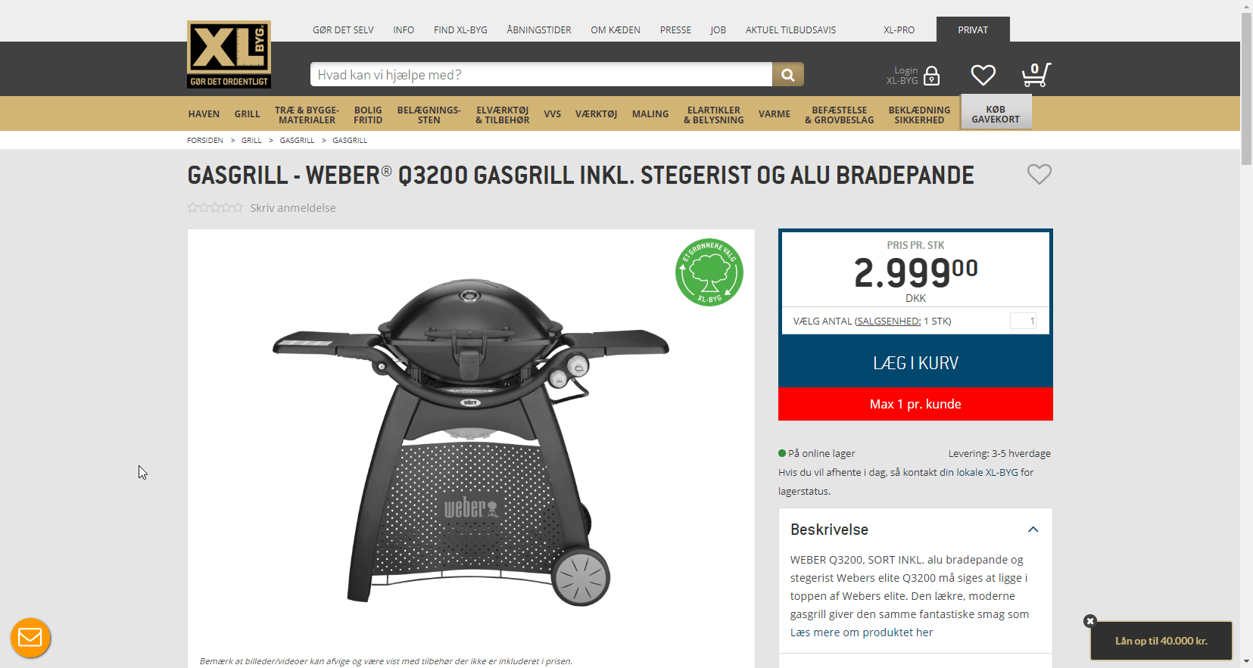1253x668 pixels.
Task: Click the XL-BYG logo
Action: click(229, 54)
